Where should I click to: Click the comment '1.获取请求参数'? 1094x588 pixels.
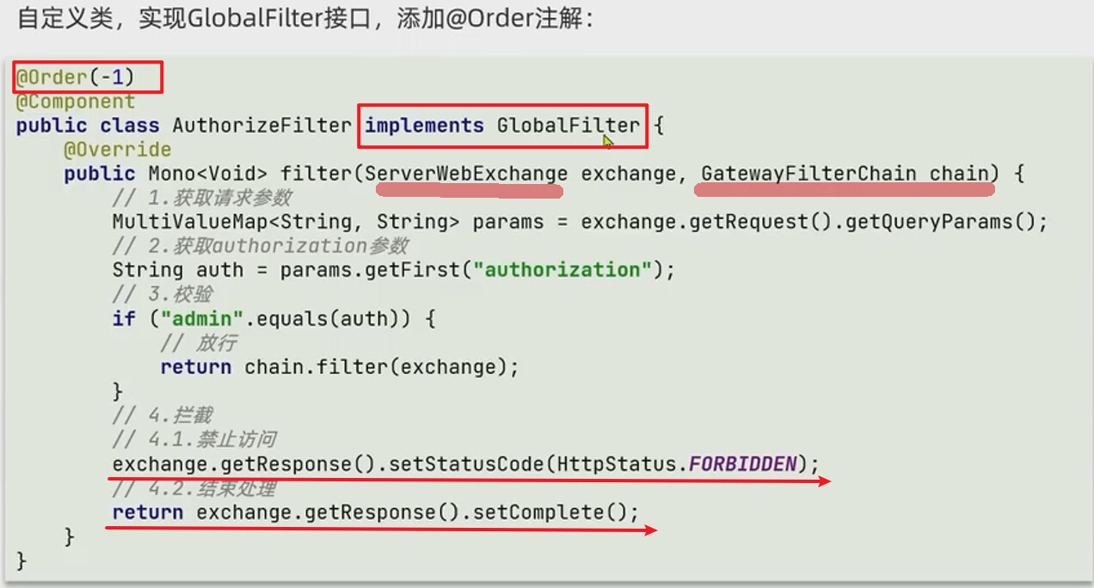tap(202, 198)
